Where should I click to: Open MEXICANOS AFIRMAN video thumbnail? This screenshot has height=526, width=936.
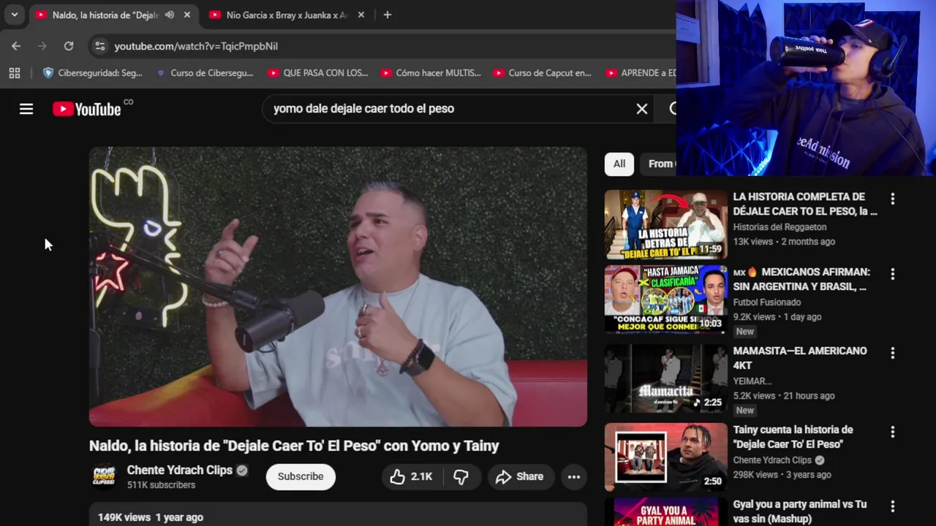[666, 299]
